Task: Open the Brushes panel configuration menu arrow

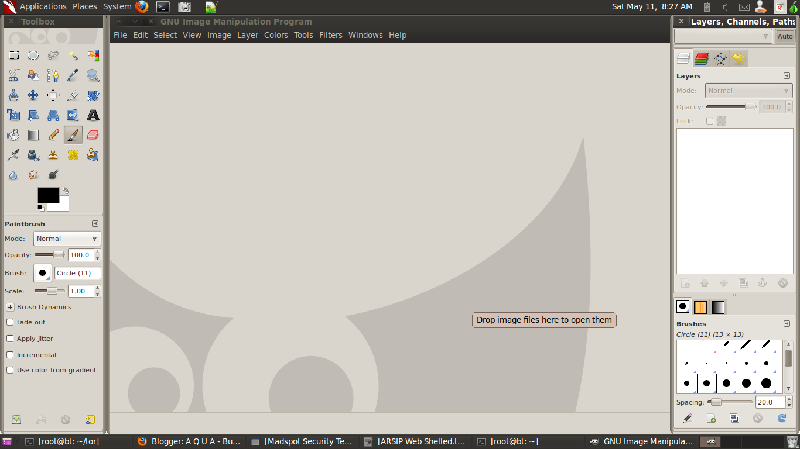Action: 787,324
